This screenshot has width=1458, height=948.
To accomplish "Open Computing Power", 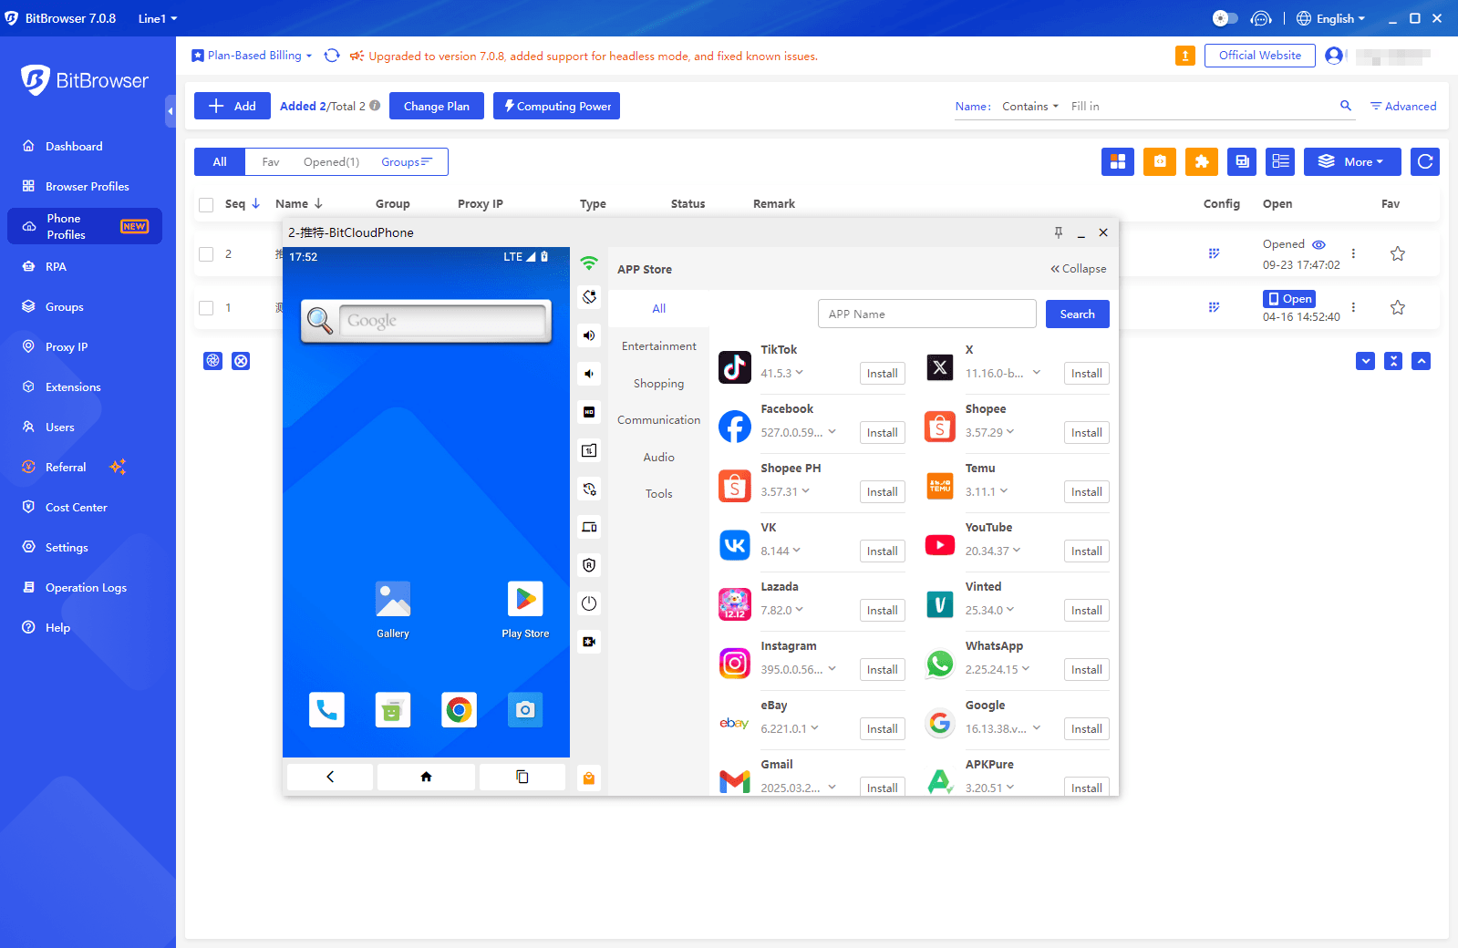I will coord(557,106).
